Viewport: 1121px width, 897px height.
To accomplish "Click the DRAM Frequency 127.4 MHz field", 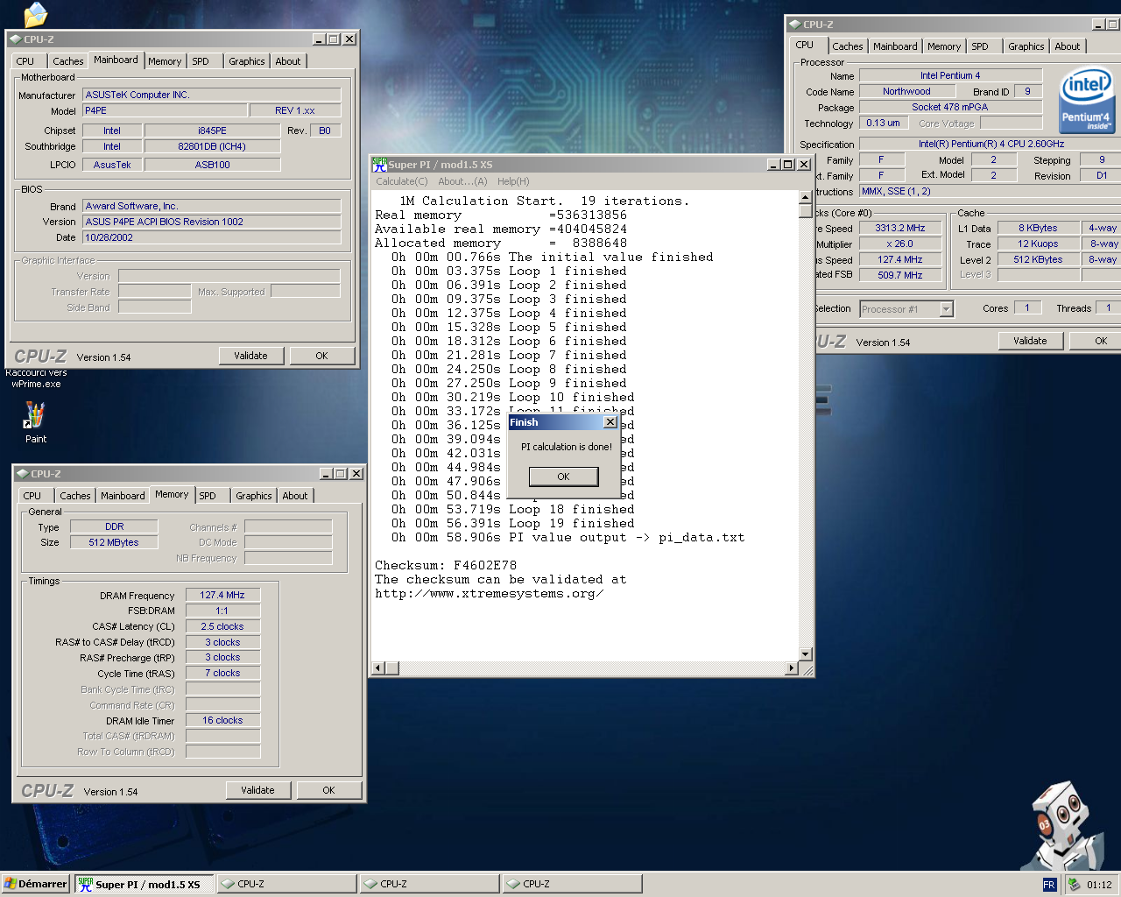I will click(x=222, y=595).
